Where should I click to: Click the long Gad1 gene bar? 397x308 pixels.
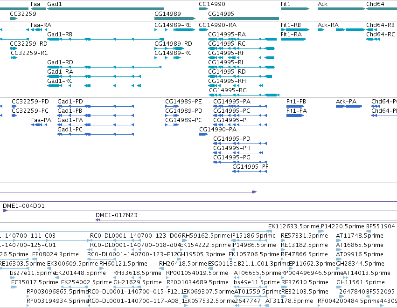click(105, 9)
